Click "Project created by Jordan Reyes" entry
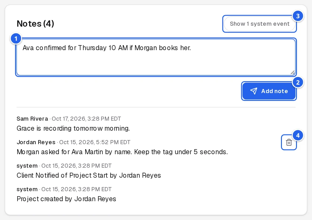The width and height of the screenshot is (312, 220). pos(66,199)
